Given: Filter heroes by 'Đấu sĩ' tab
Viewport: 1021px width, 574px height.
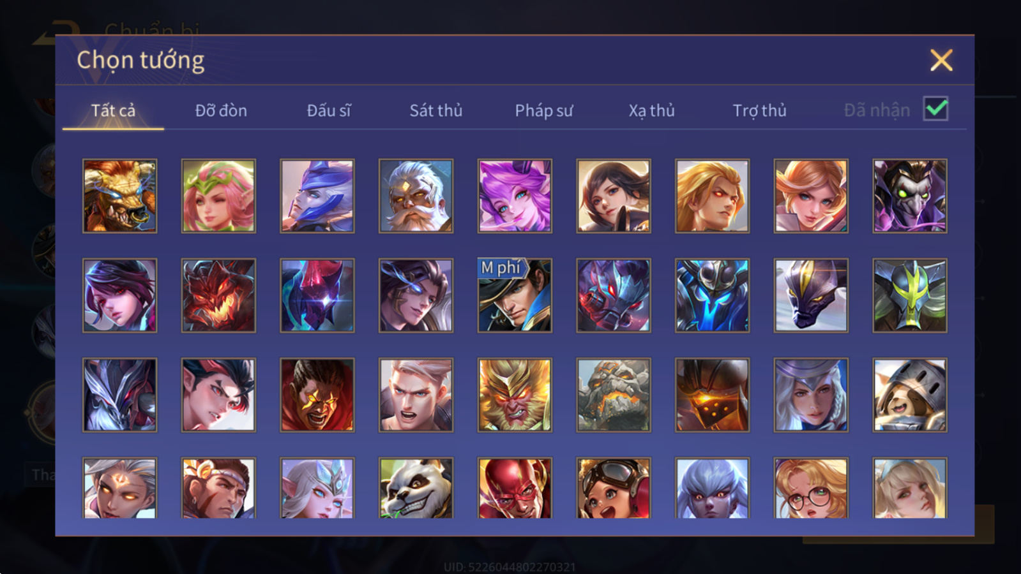Looking at the screenshot, I should coord(328,110).
